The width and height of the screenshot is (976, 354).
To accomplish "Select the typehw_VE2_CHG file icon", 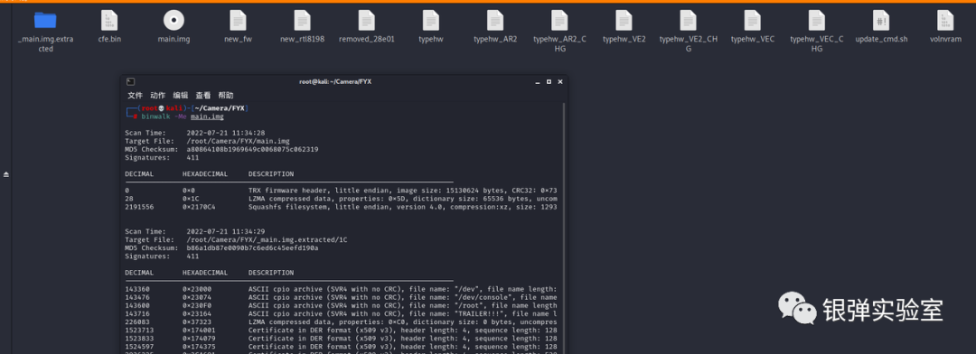I will point(688,21).
